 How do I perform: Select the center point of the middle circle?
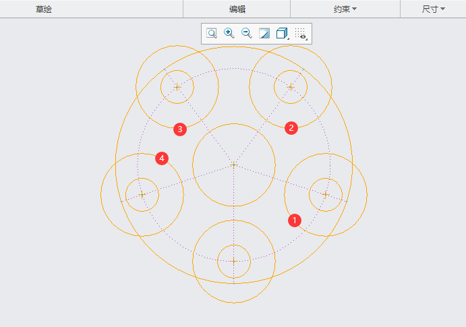coord(234,165)
